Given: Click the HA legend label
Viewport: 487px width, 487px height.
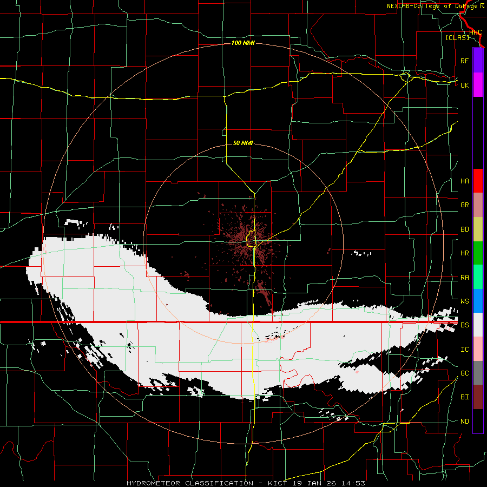Looking at the screenshot, I should coord(464,181).
